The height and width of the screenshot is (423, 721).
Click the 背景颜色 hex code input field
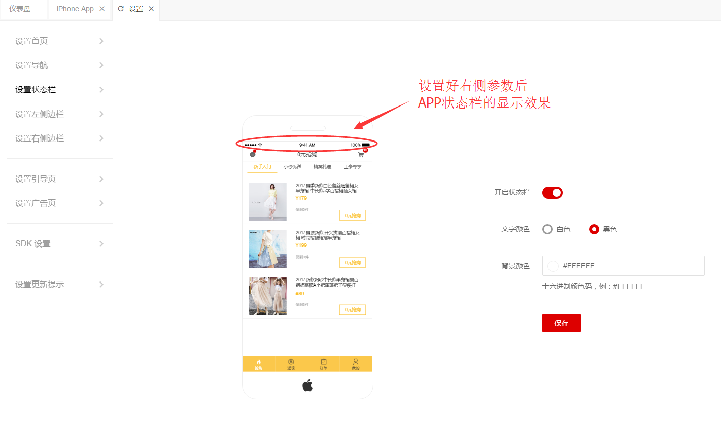(629, 266)
